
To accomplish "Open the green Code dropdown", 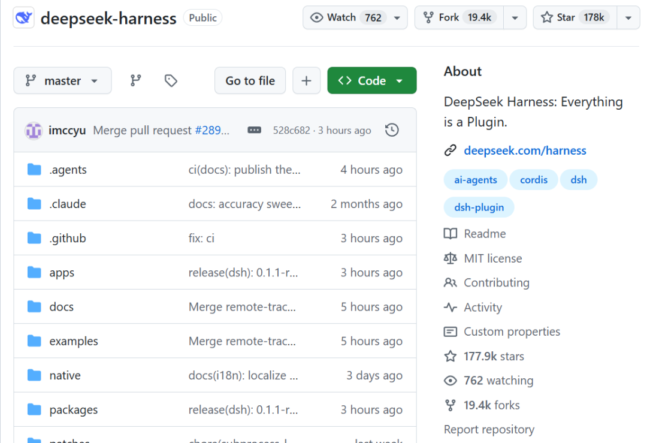I will pyautogui.click(x=372, y=80).
